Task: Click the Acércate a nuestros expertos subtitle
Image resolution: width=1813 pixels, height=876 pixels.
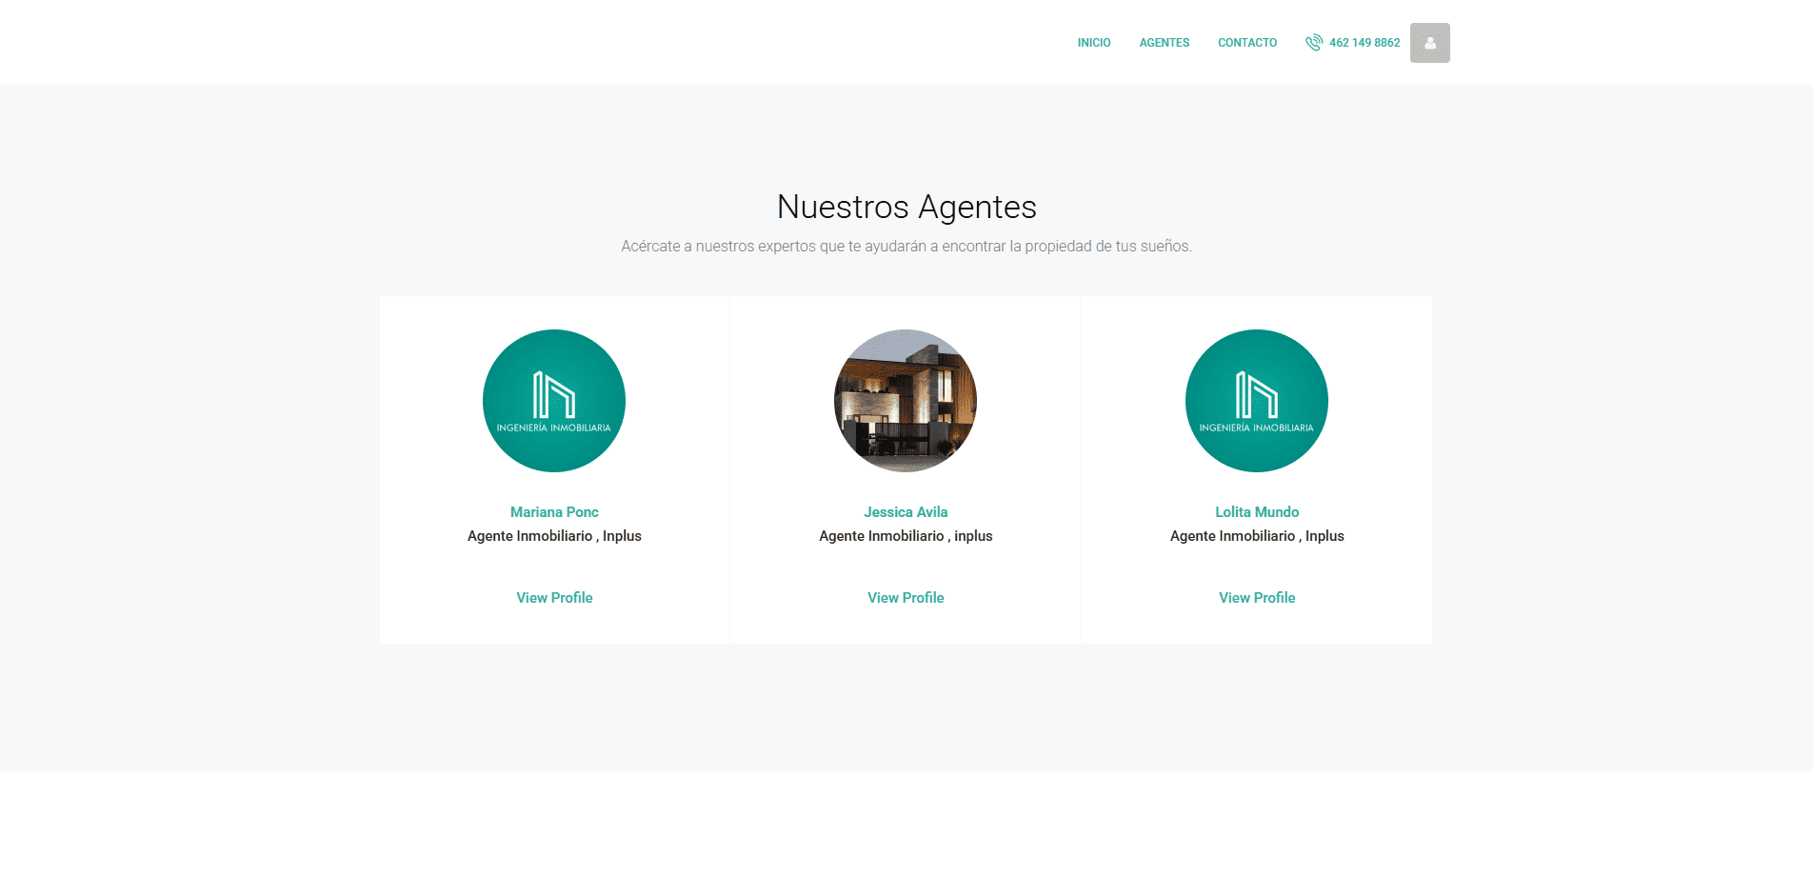Action: 906,247
